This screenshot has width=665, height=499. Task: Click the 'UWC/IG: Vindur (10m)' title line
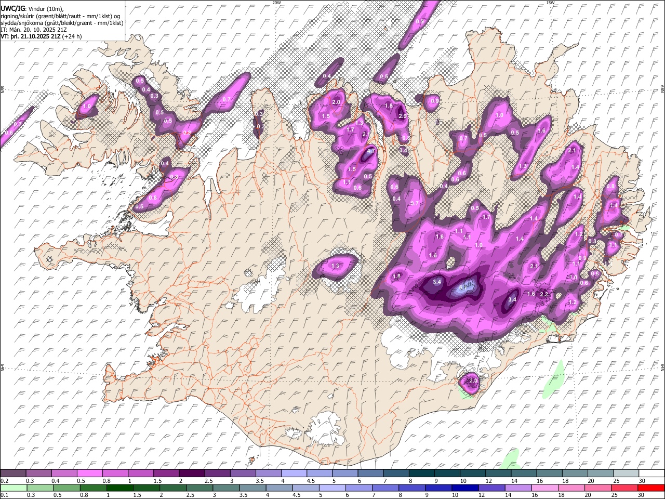tap(32, 9)
